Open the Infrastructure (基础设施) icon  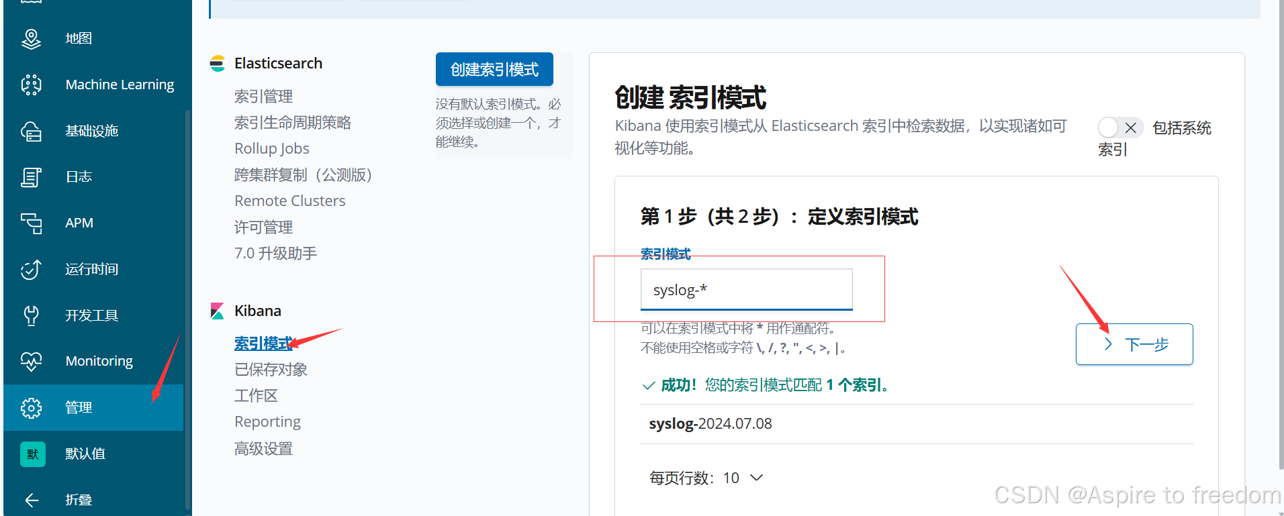[x=31, y=131]
